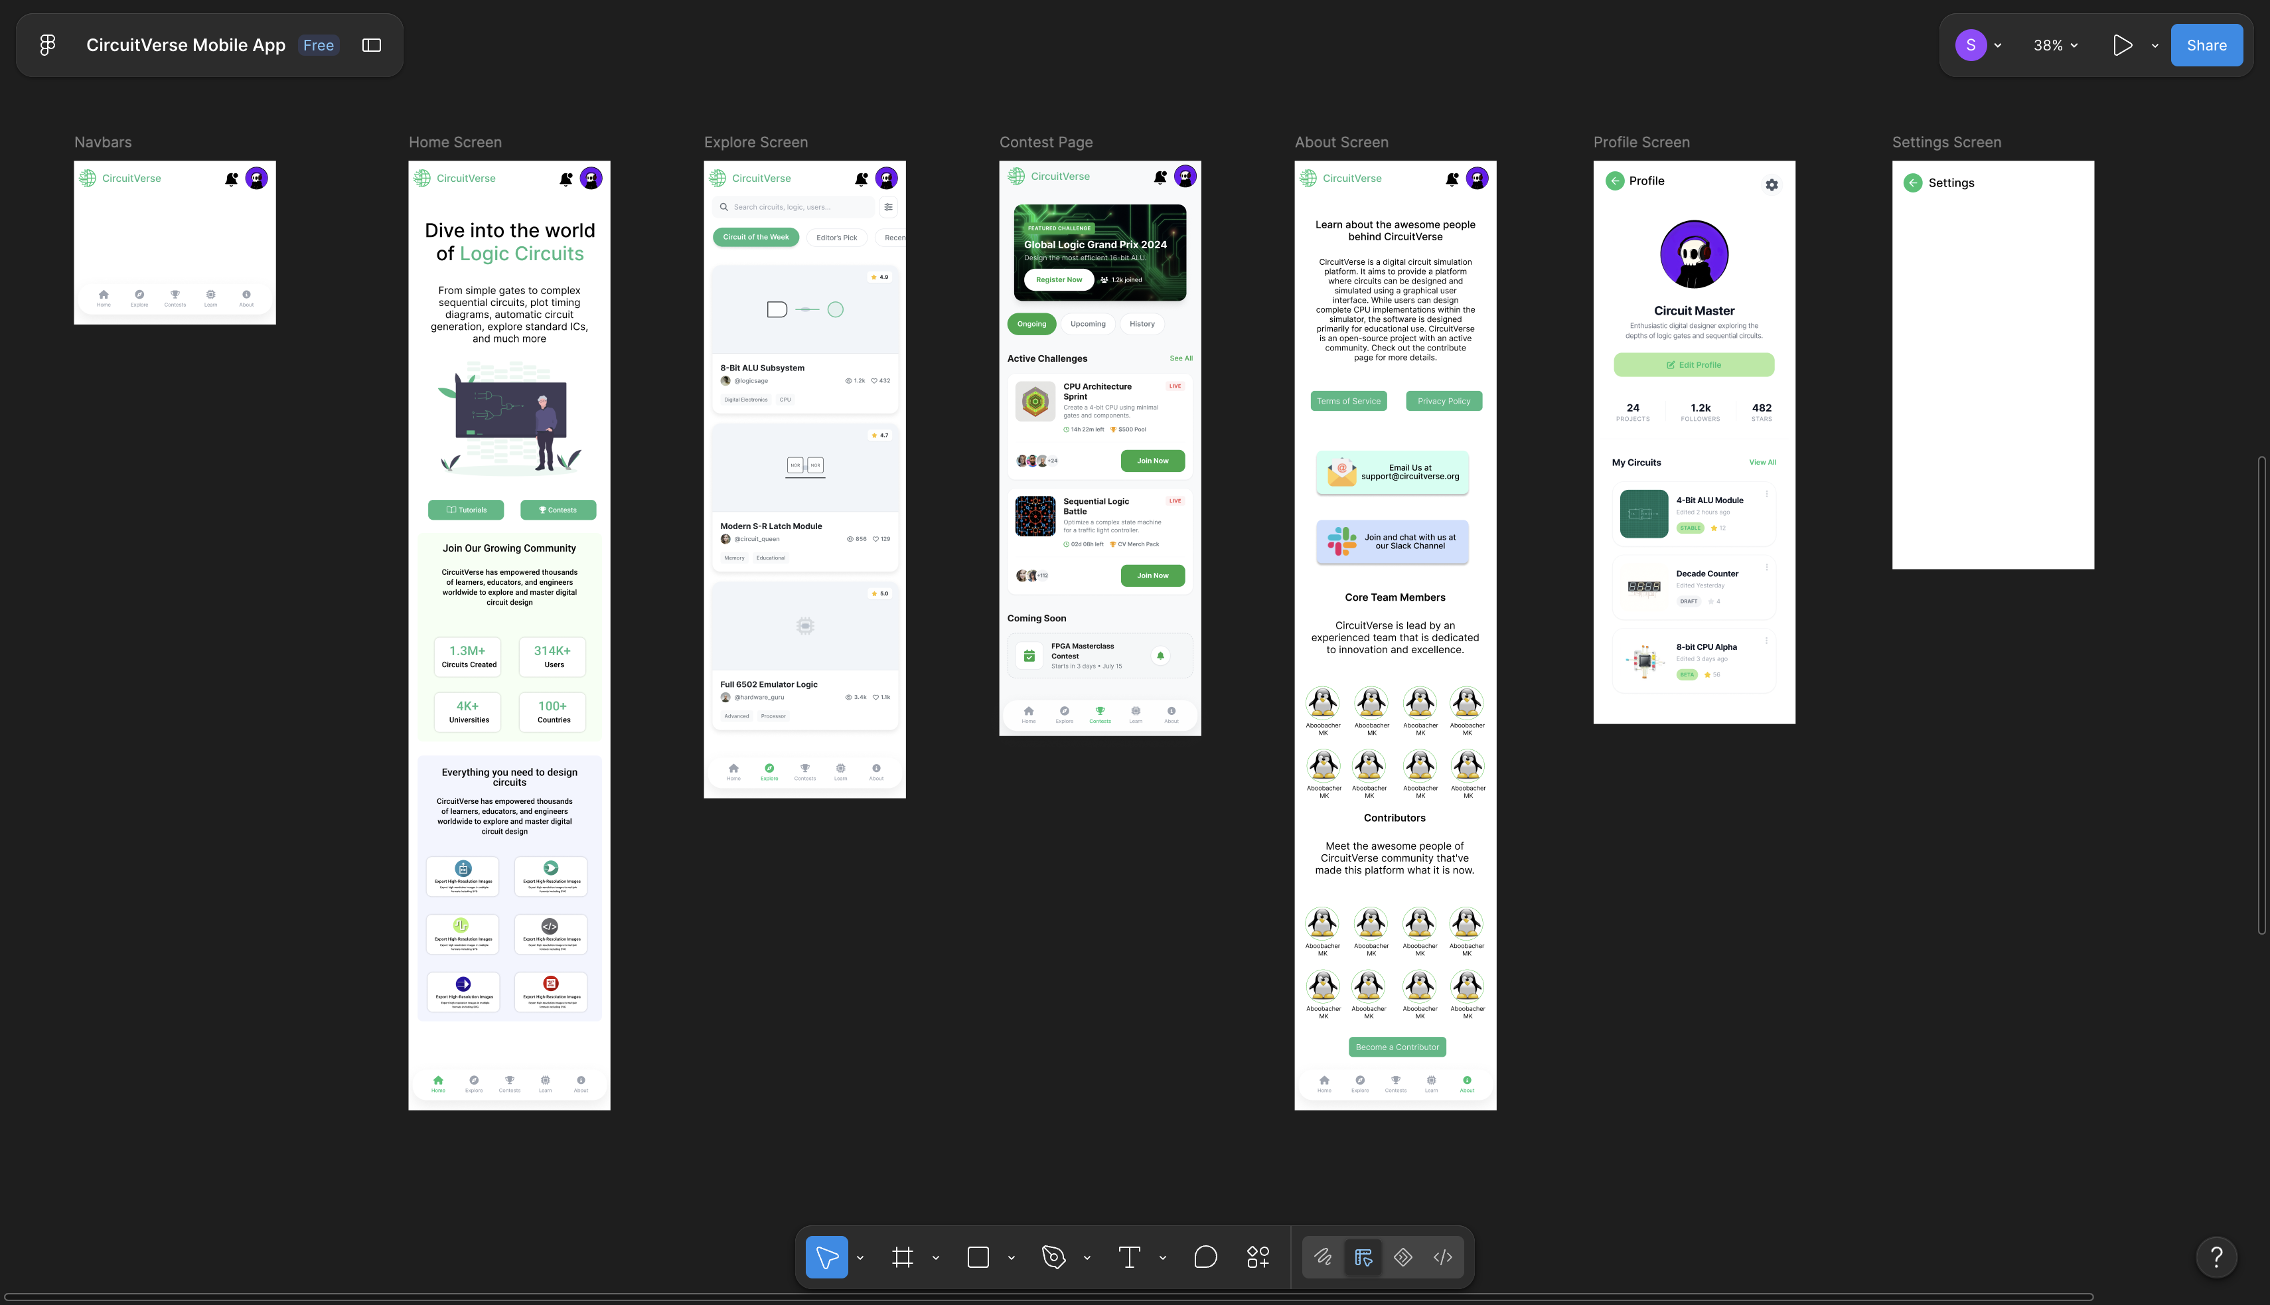This screenshot has height=1305, width=2270.
Task: Click the blue Share button
Action: (2206, 45)
